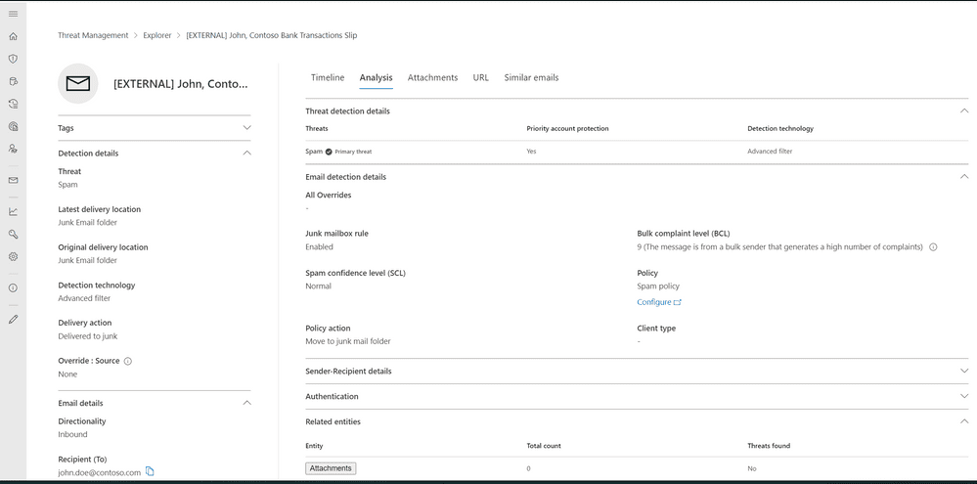Open the hamburger navigation menu
The image size is (977, 484).
point(13,14)
